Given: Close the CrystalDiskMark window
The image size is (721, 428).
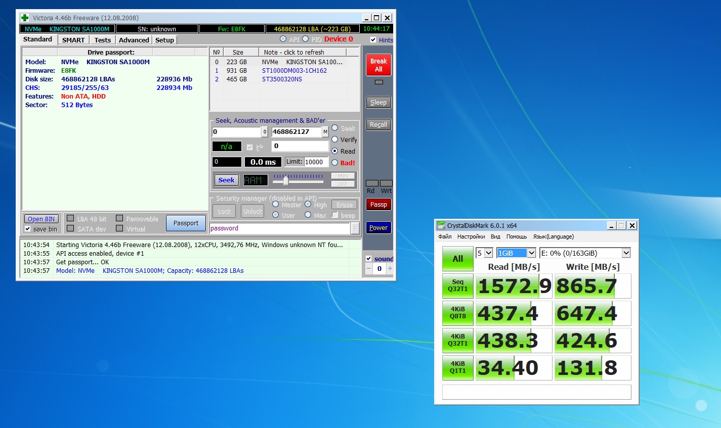Looking at the screenshot, I should pos(632,225).
